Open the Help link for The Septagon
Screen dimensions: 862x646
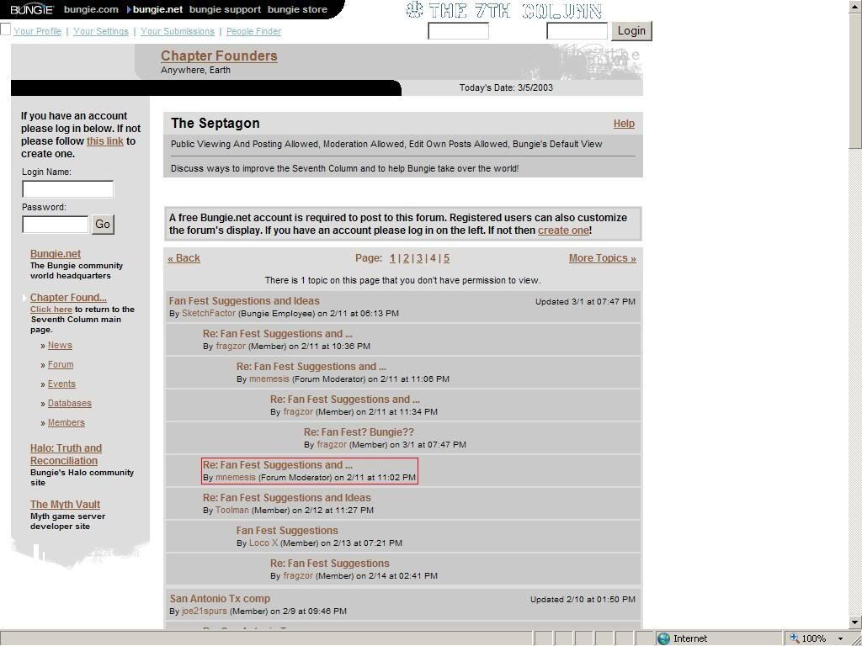click(624, 124)
